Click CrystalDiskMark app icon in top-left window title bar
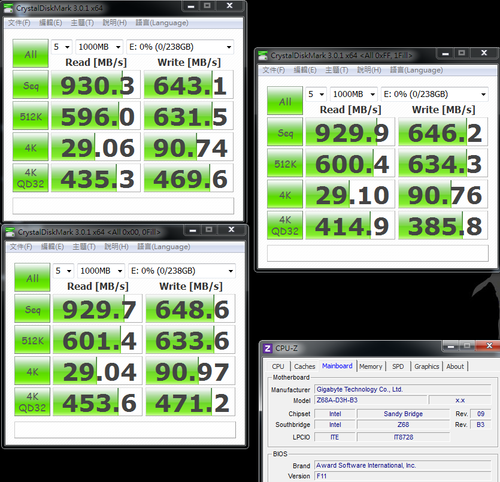This screenshot has width=500, height=482. click(x=8, y=8)
